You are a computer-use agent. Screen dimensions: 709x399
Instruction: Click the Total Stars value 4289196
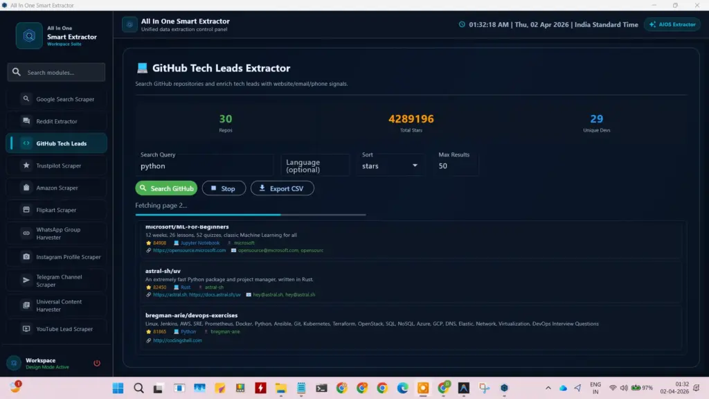point(411,119)
